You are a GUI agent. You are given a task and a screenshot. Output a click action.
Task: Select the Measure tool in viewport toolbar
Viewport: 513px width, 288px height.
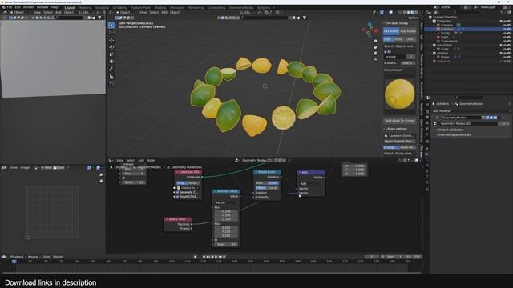(112, 77)
